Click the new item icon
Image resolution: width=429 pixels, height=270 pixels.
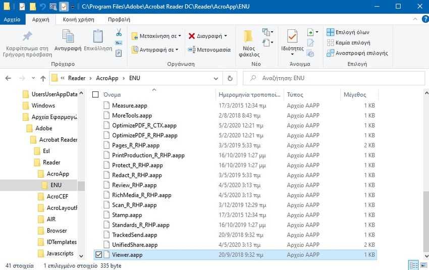(266, 32)
